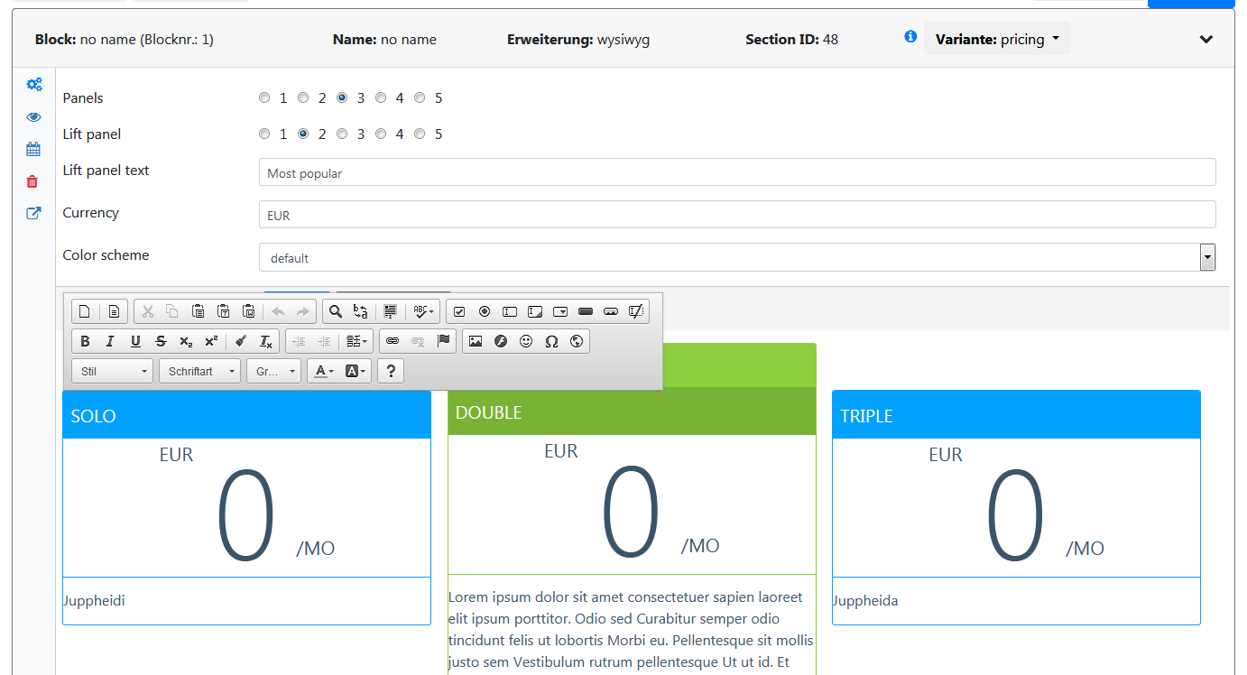1247x675 pixels.
Task: Toggle bold formatting
Action: [x=85, y=341]
